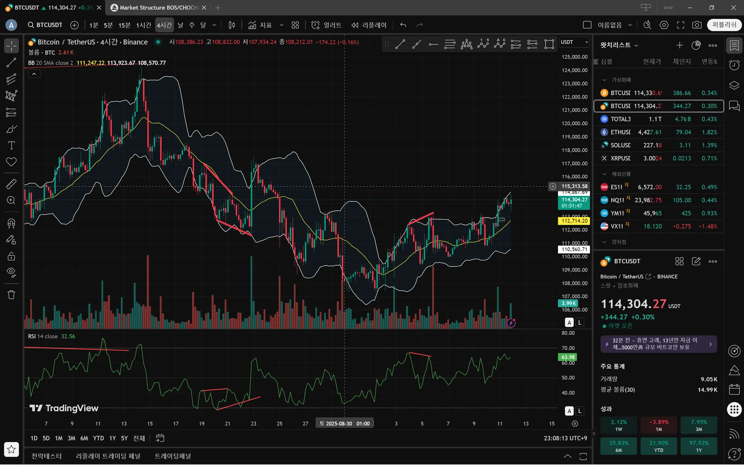Click the magnet mode icon
The width and height of the screenshot is (744, 465).
click(x=11, y=223)
